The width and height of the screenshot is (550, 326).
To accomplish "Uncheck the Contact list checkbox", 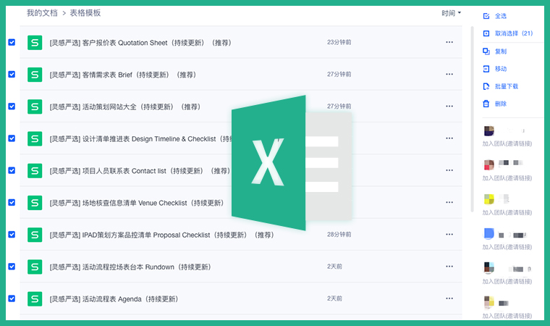I will click(x=12, y=170).
